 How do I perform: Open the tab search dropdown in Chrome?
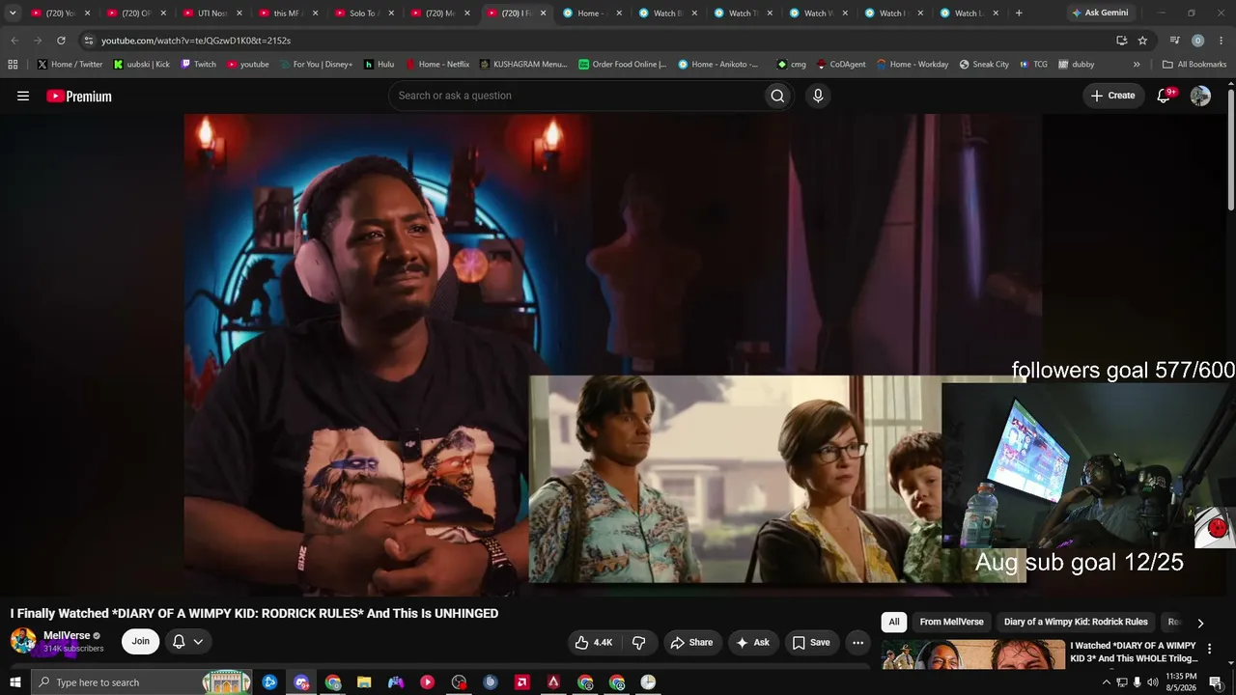coord(13,14)
